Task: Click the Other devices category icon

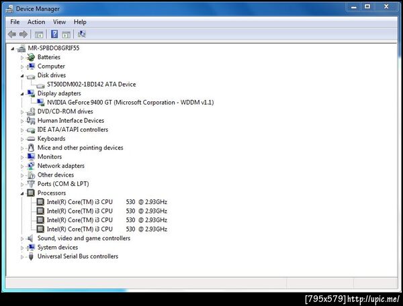Action: click(x=31, y=175)
